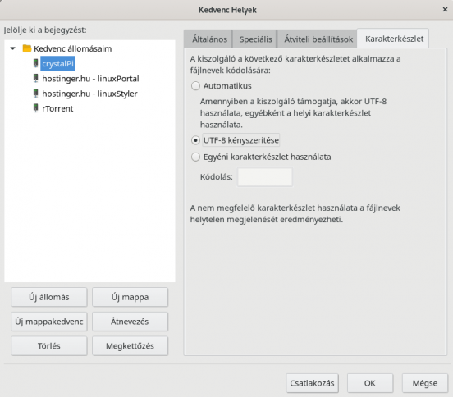Click the crystalPi server icon
453x397 pixels.
pos(35,63)
